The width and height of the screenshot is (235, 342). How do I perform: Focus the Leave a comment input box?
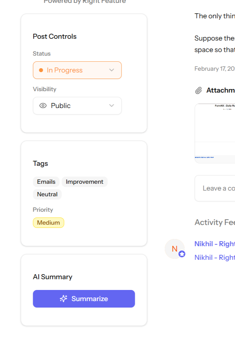(x=216, y=188)
